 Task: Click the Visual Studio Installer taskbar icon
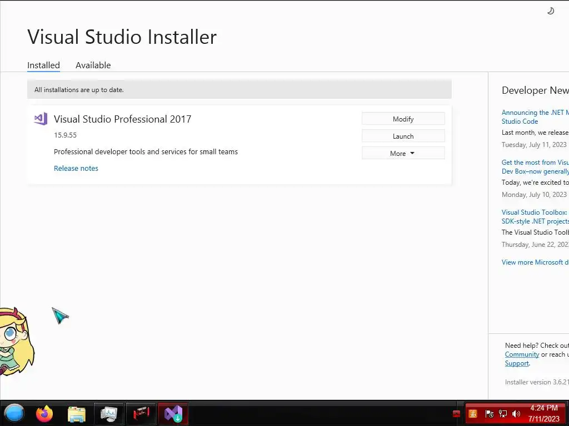click(173, 414)
